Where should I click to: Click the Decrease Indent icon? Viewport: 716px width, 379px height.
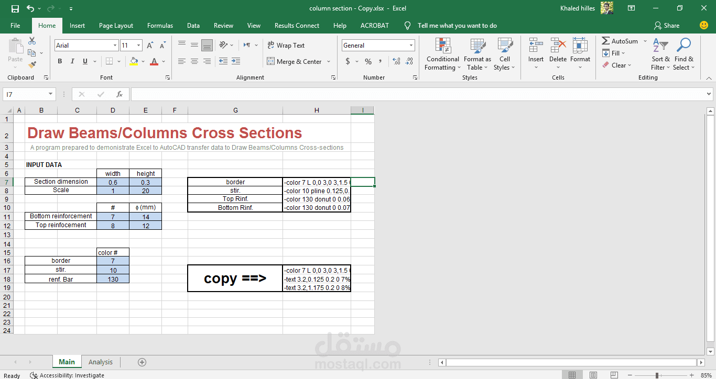[x=223, y=61]
